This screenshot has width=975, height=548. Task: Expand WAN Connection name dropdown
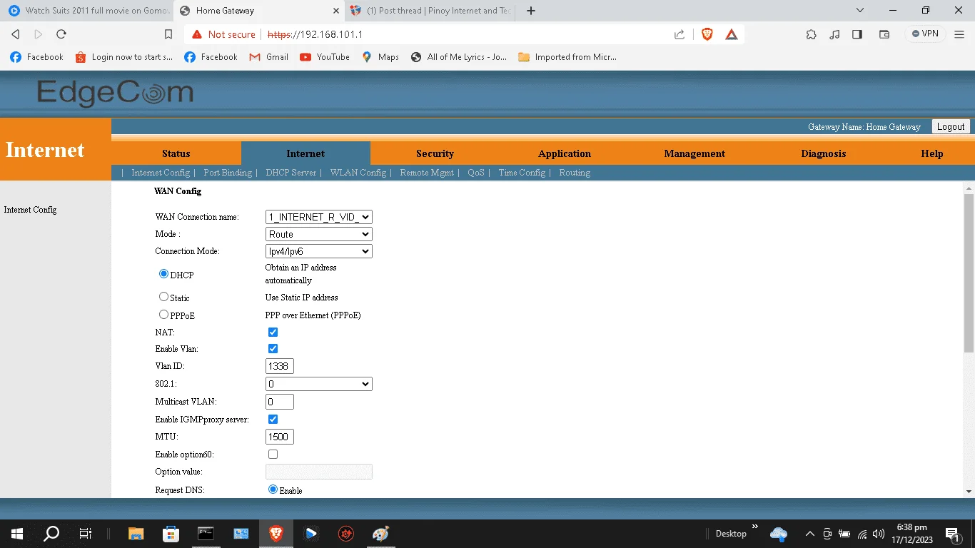319,217
